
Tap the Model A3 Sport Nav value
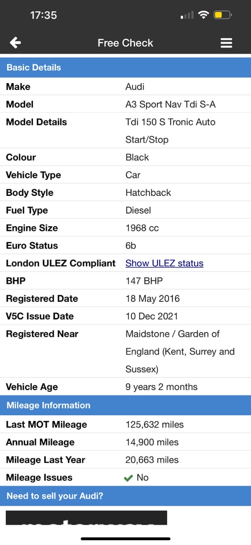pyautogui.click(x=171, y=104)
